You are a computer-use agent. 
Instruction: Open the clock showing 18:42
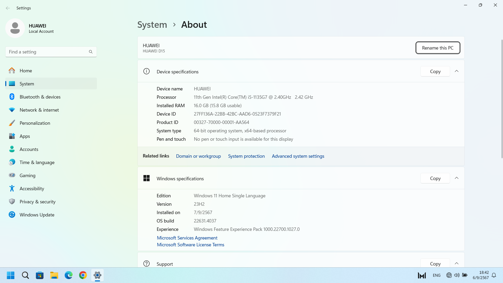(480, 275)
